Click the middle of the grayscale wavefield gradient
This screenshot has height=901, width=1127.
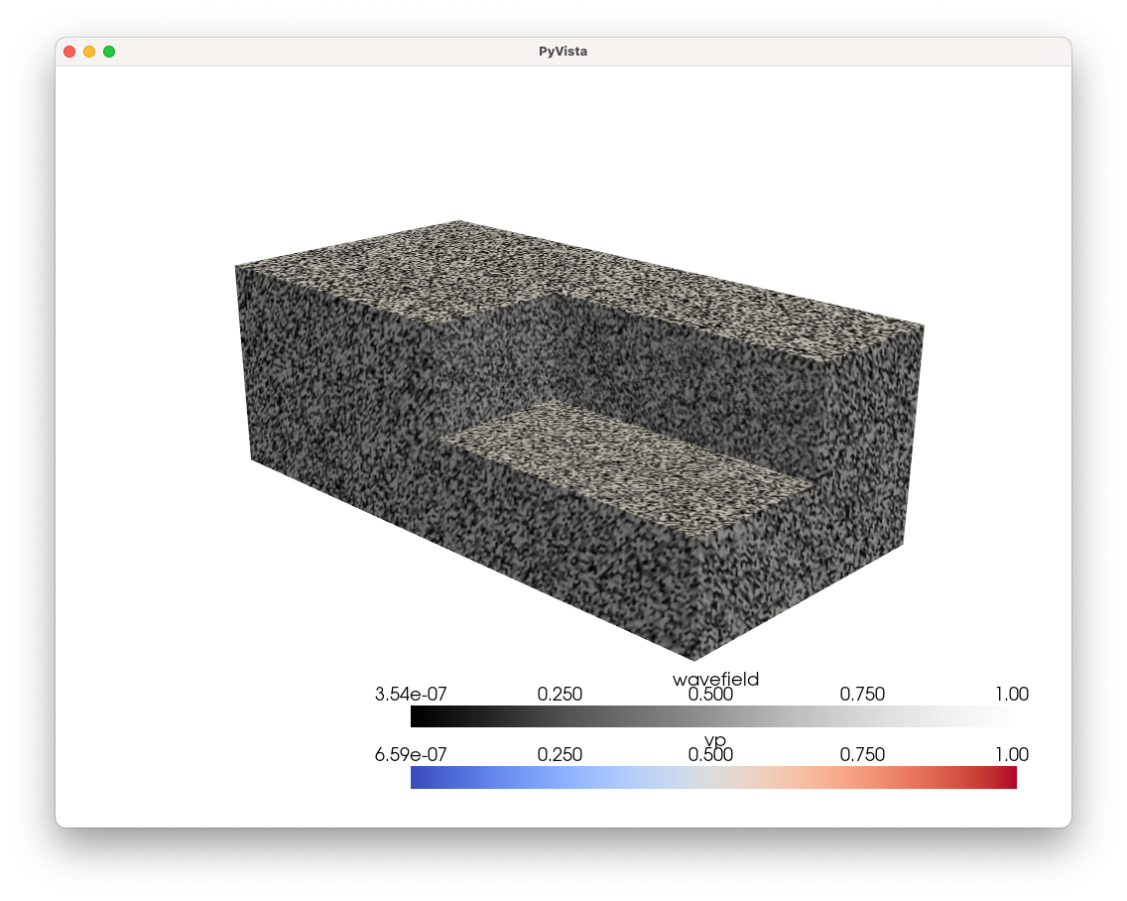pyautogui.click(x=716, y=713)
